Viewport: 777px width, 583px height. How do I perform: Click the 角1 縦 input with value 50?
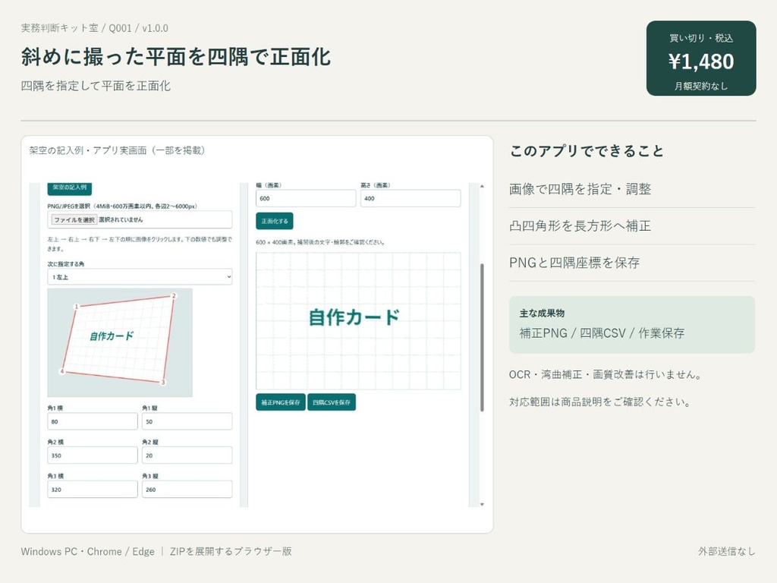pos(187,421)
